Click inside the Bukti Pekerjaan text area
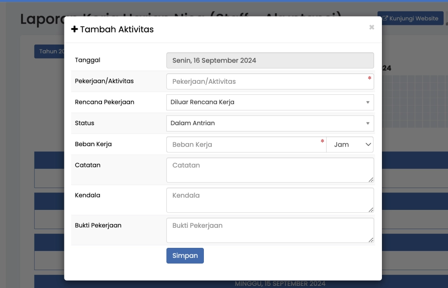The width and height of the screenshot is (448, 288). 270,230
